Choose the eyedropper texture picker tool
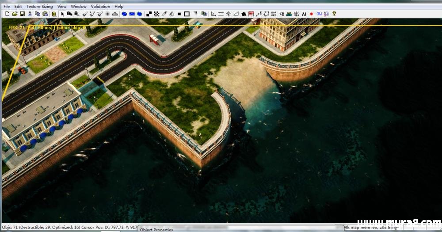The image size is (442, 232). 164,14
